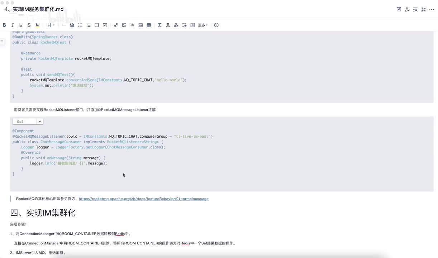Click the sentence about RocketMQListener接口

(85, 110)
